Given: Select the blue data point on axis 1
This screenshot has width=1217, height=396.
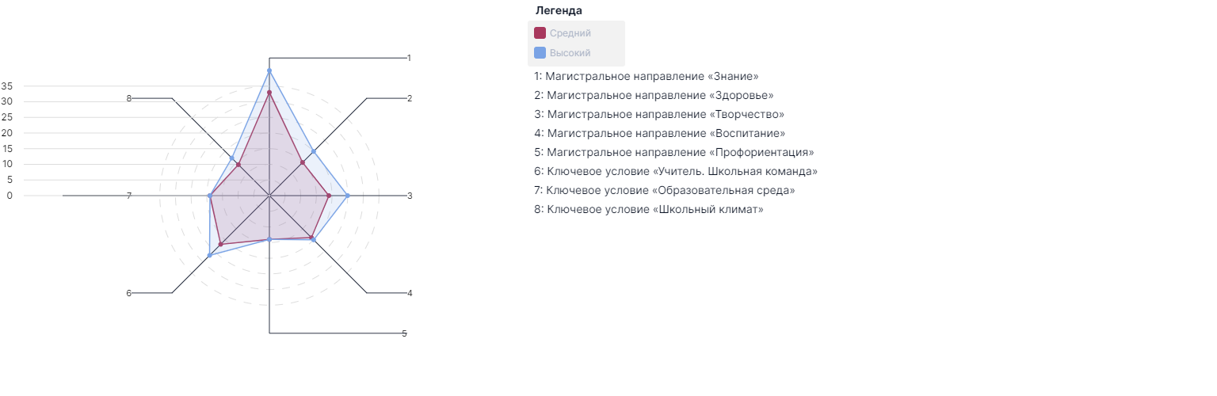Looking at the screenshot, I should 269,70.
